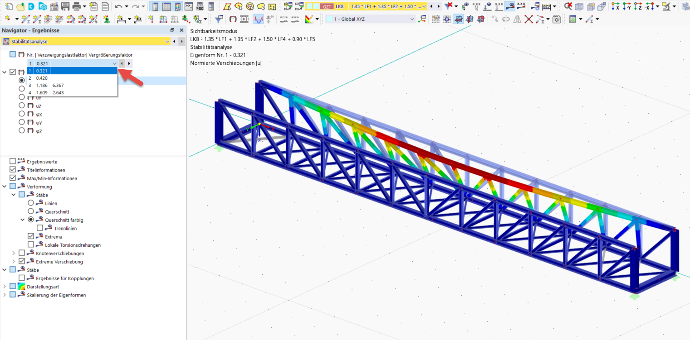Toggle the Ergebniswerte checkbox
This screenshot has height=340, width=690.
[13, 162]
